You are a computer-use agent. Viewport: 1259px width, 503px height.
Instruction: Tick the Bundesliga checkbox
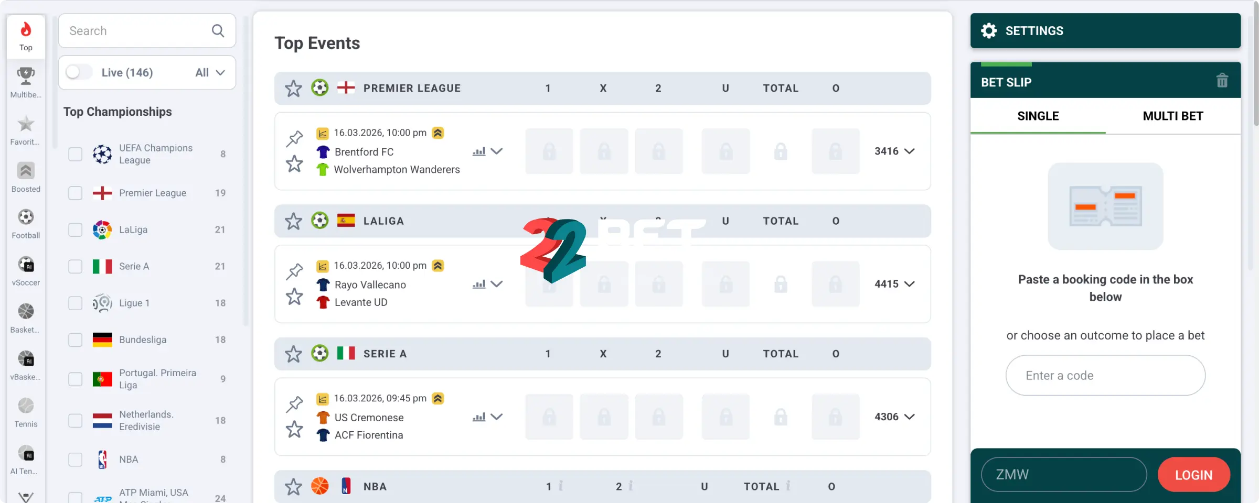click(x=76, y=340)
